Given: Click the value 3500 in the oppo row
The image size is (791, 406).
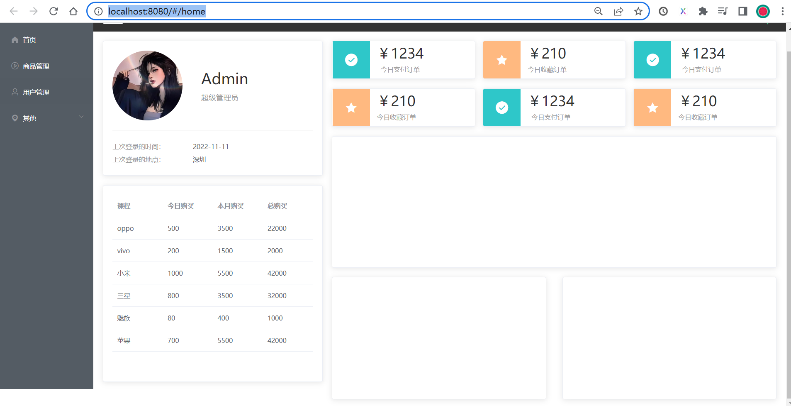Looking at the screenshot, I should (x=225, y=228).
